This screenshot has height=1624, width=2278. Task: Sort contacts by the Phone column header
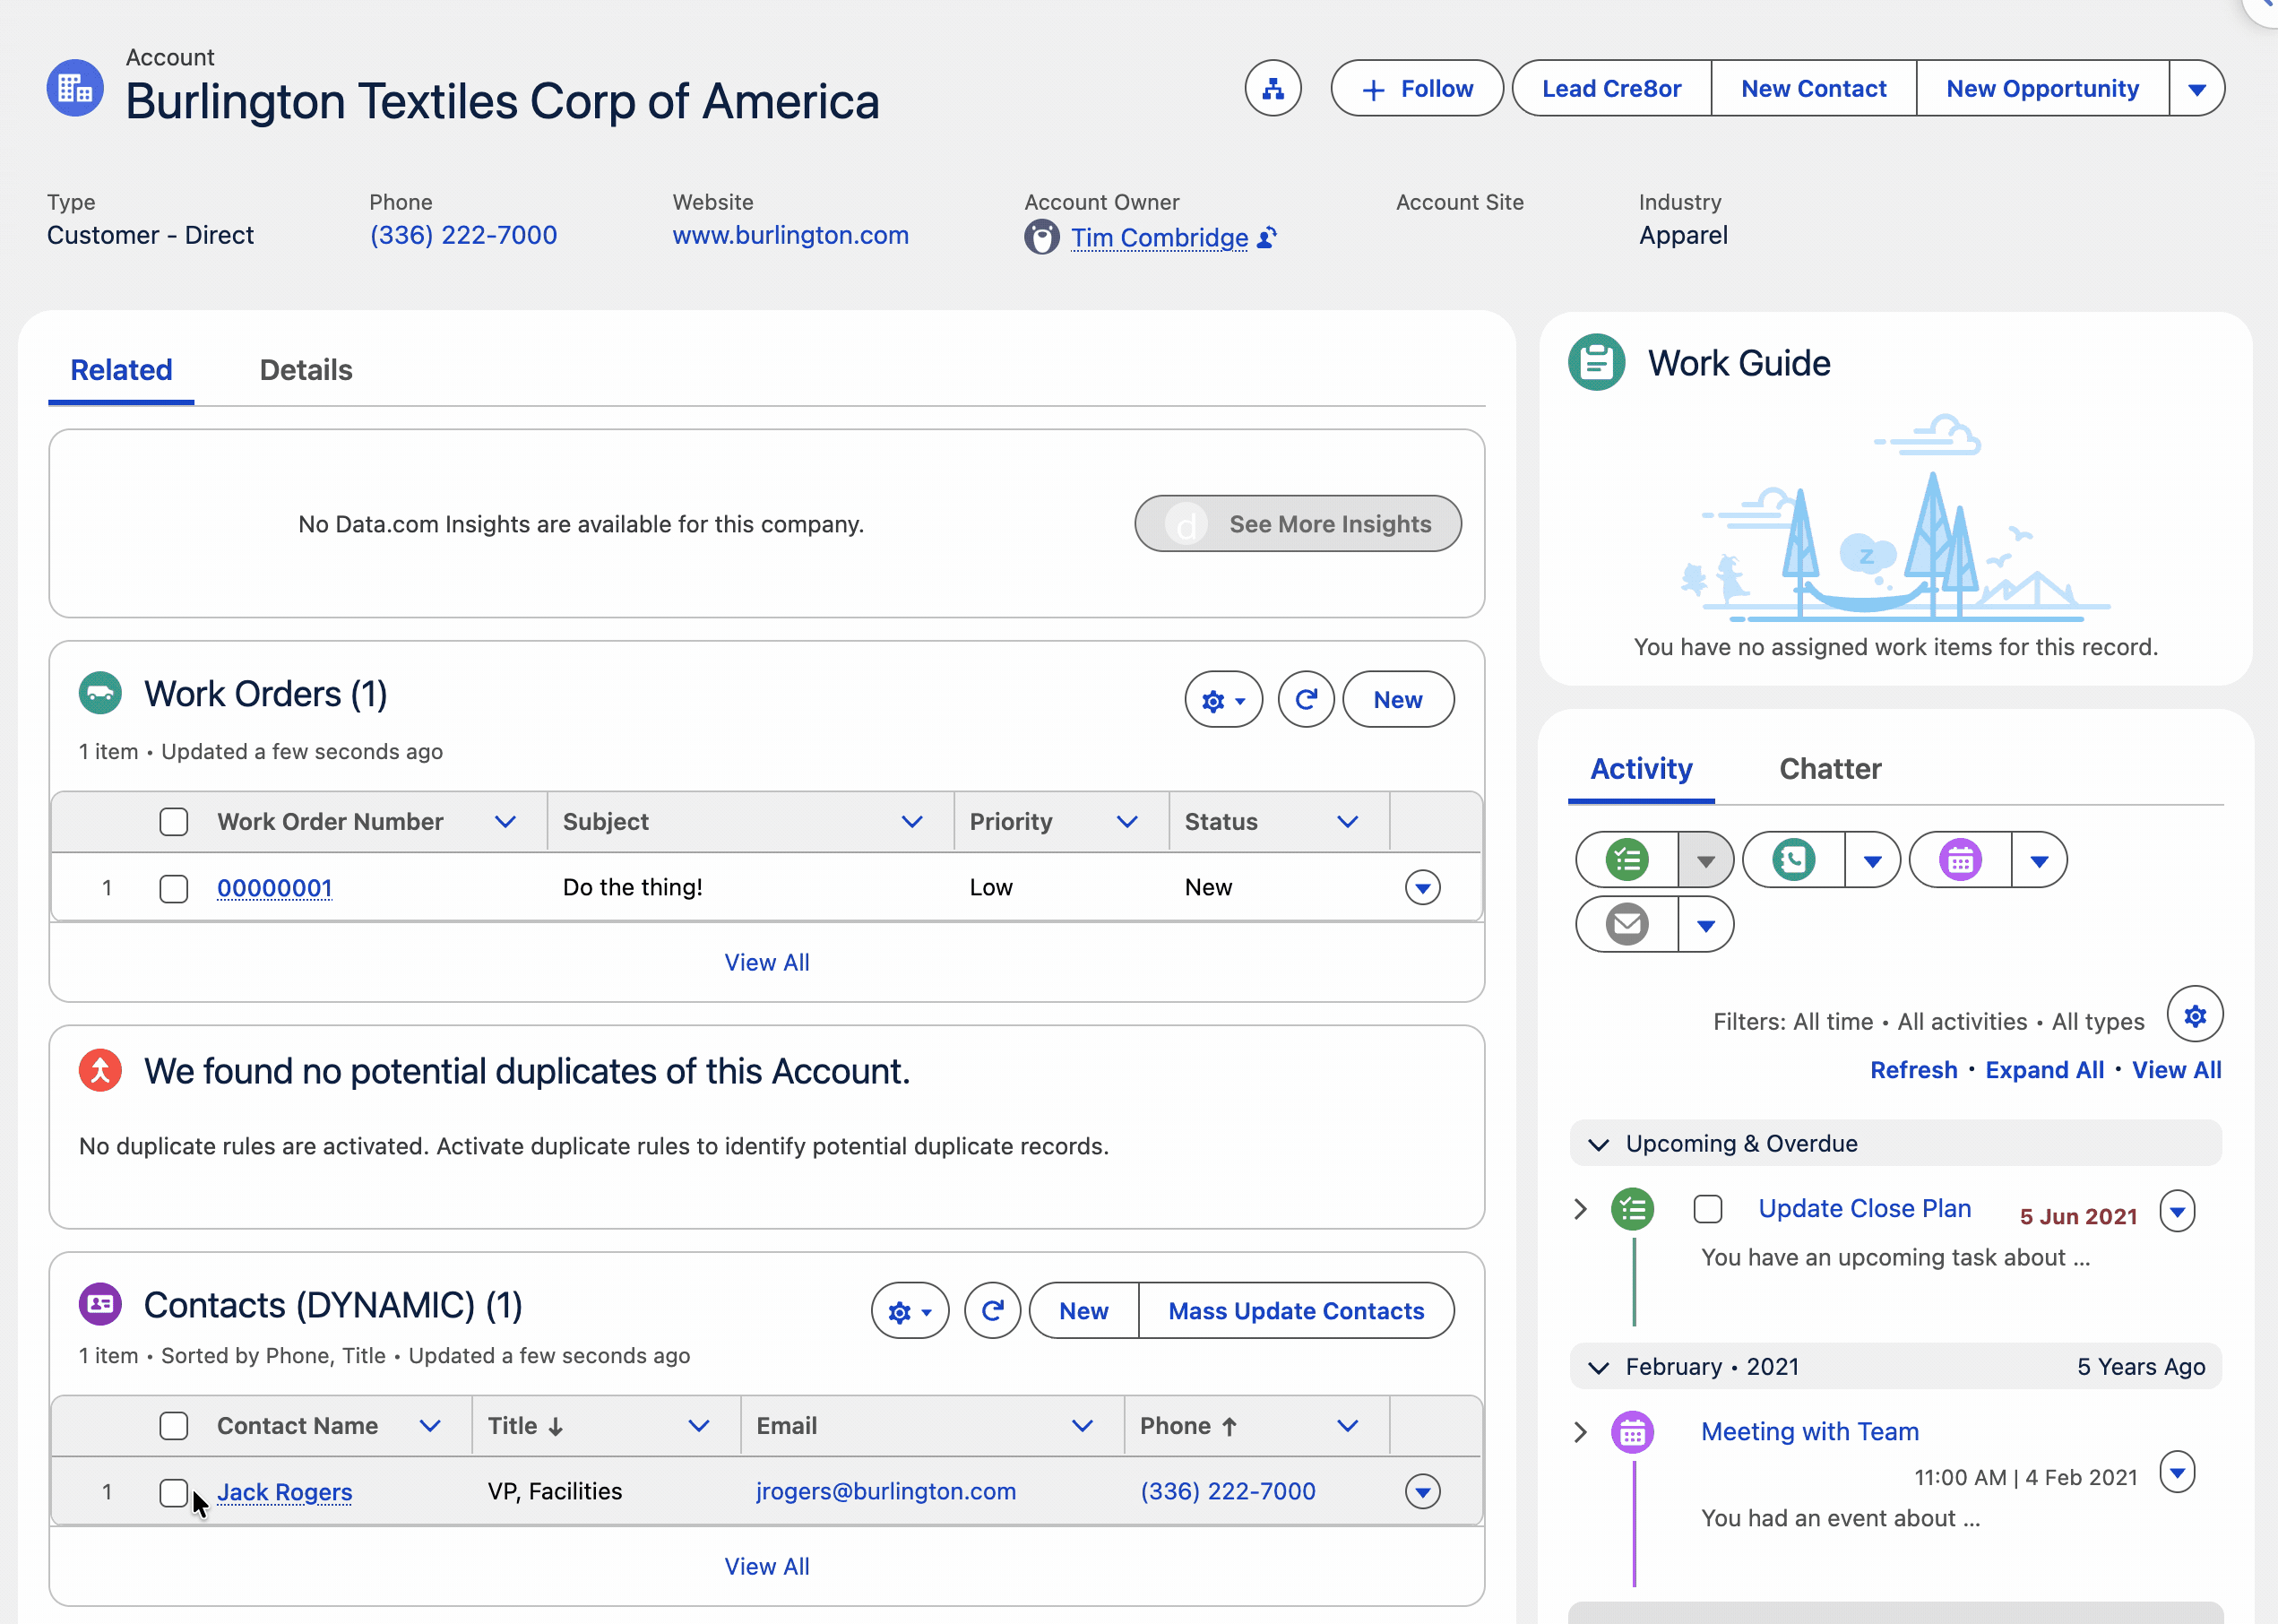(1187, 1426)
